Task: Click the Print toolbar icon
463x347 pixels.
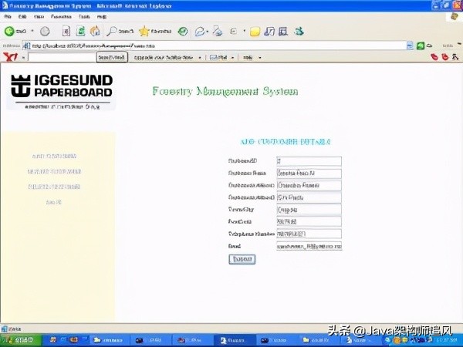Action: [x=218, y=32]
